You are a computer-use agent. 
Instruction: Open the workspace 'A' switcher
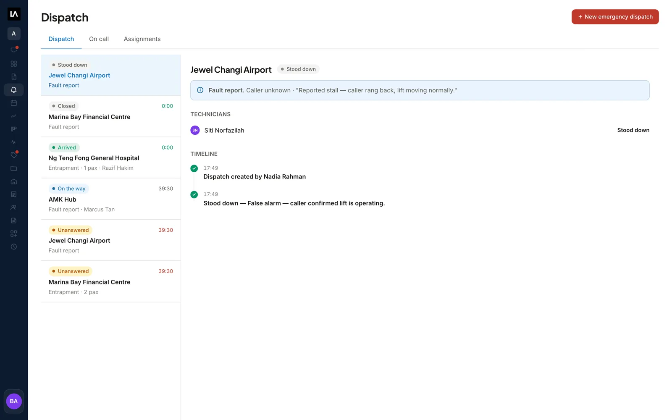point(14,34)
